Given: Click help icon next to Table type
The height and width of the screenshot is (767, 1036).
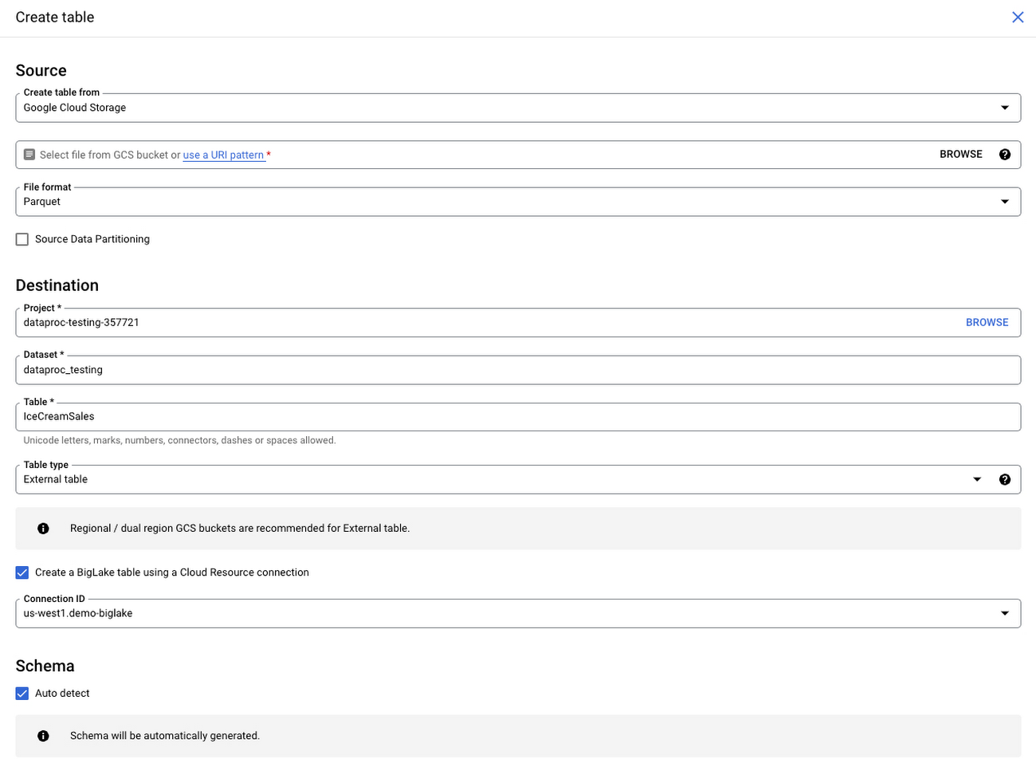Looking at the screenshot, I should [1005, 479].
